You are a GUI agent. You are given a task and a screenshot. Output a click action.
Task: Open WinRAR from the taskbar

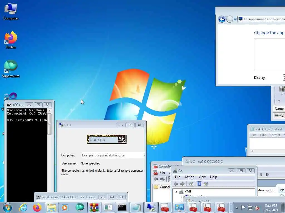(x=94, y=207)
